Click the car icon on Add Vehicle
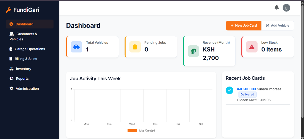The image size is (304, 139). 267,25
